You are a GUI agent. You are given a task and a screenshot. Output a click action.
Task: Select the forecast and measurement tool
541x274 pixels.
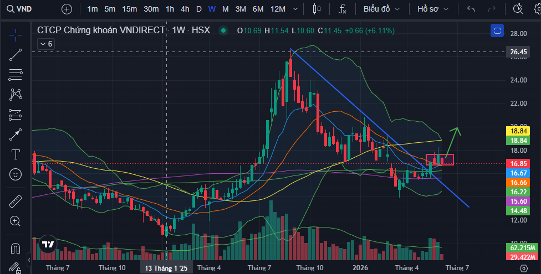click(16, 115)
